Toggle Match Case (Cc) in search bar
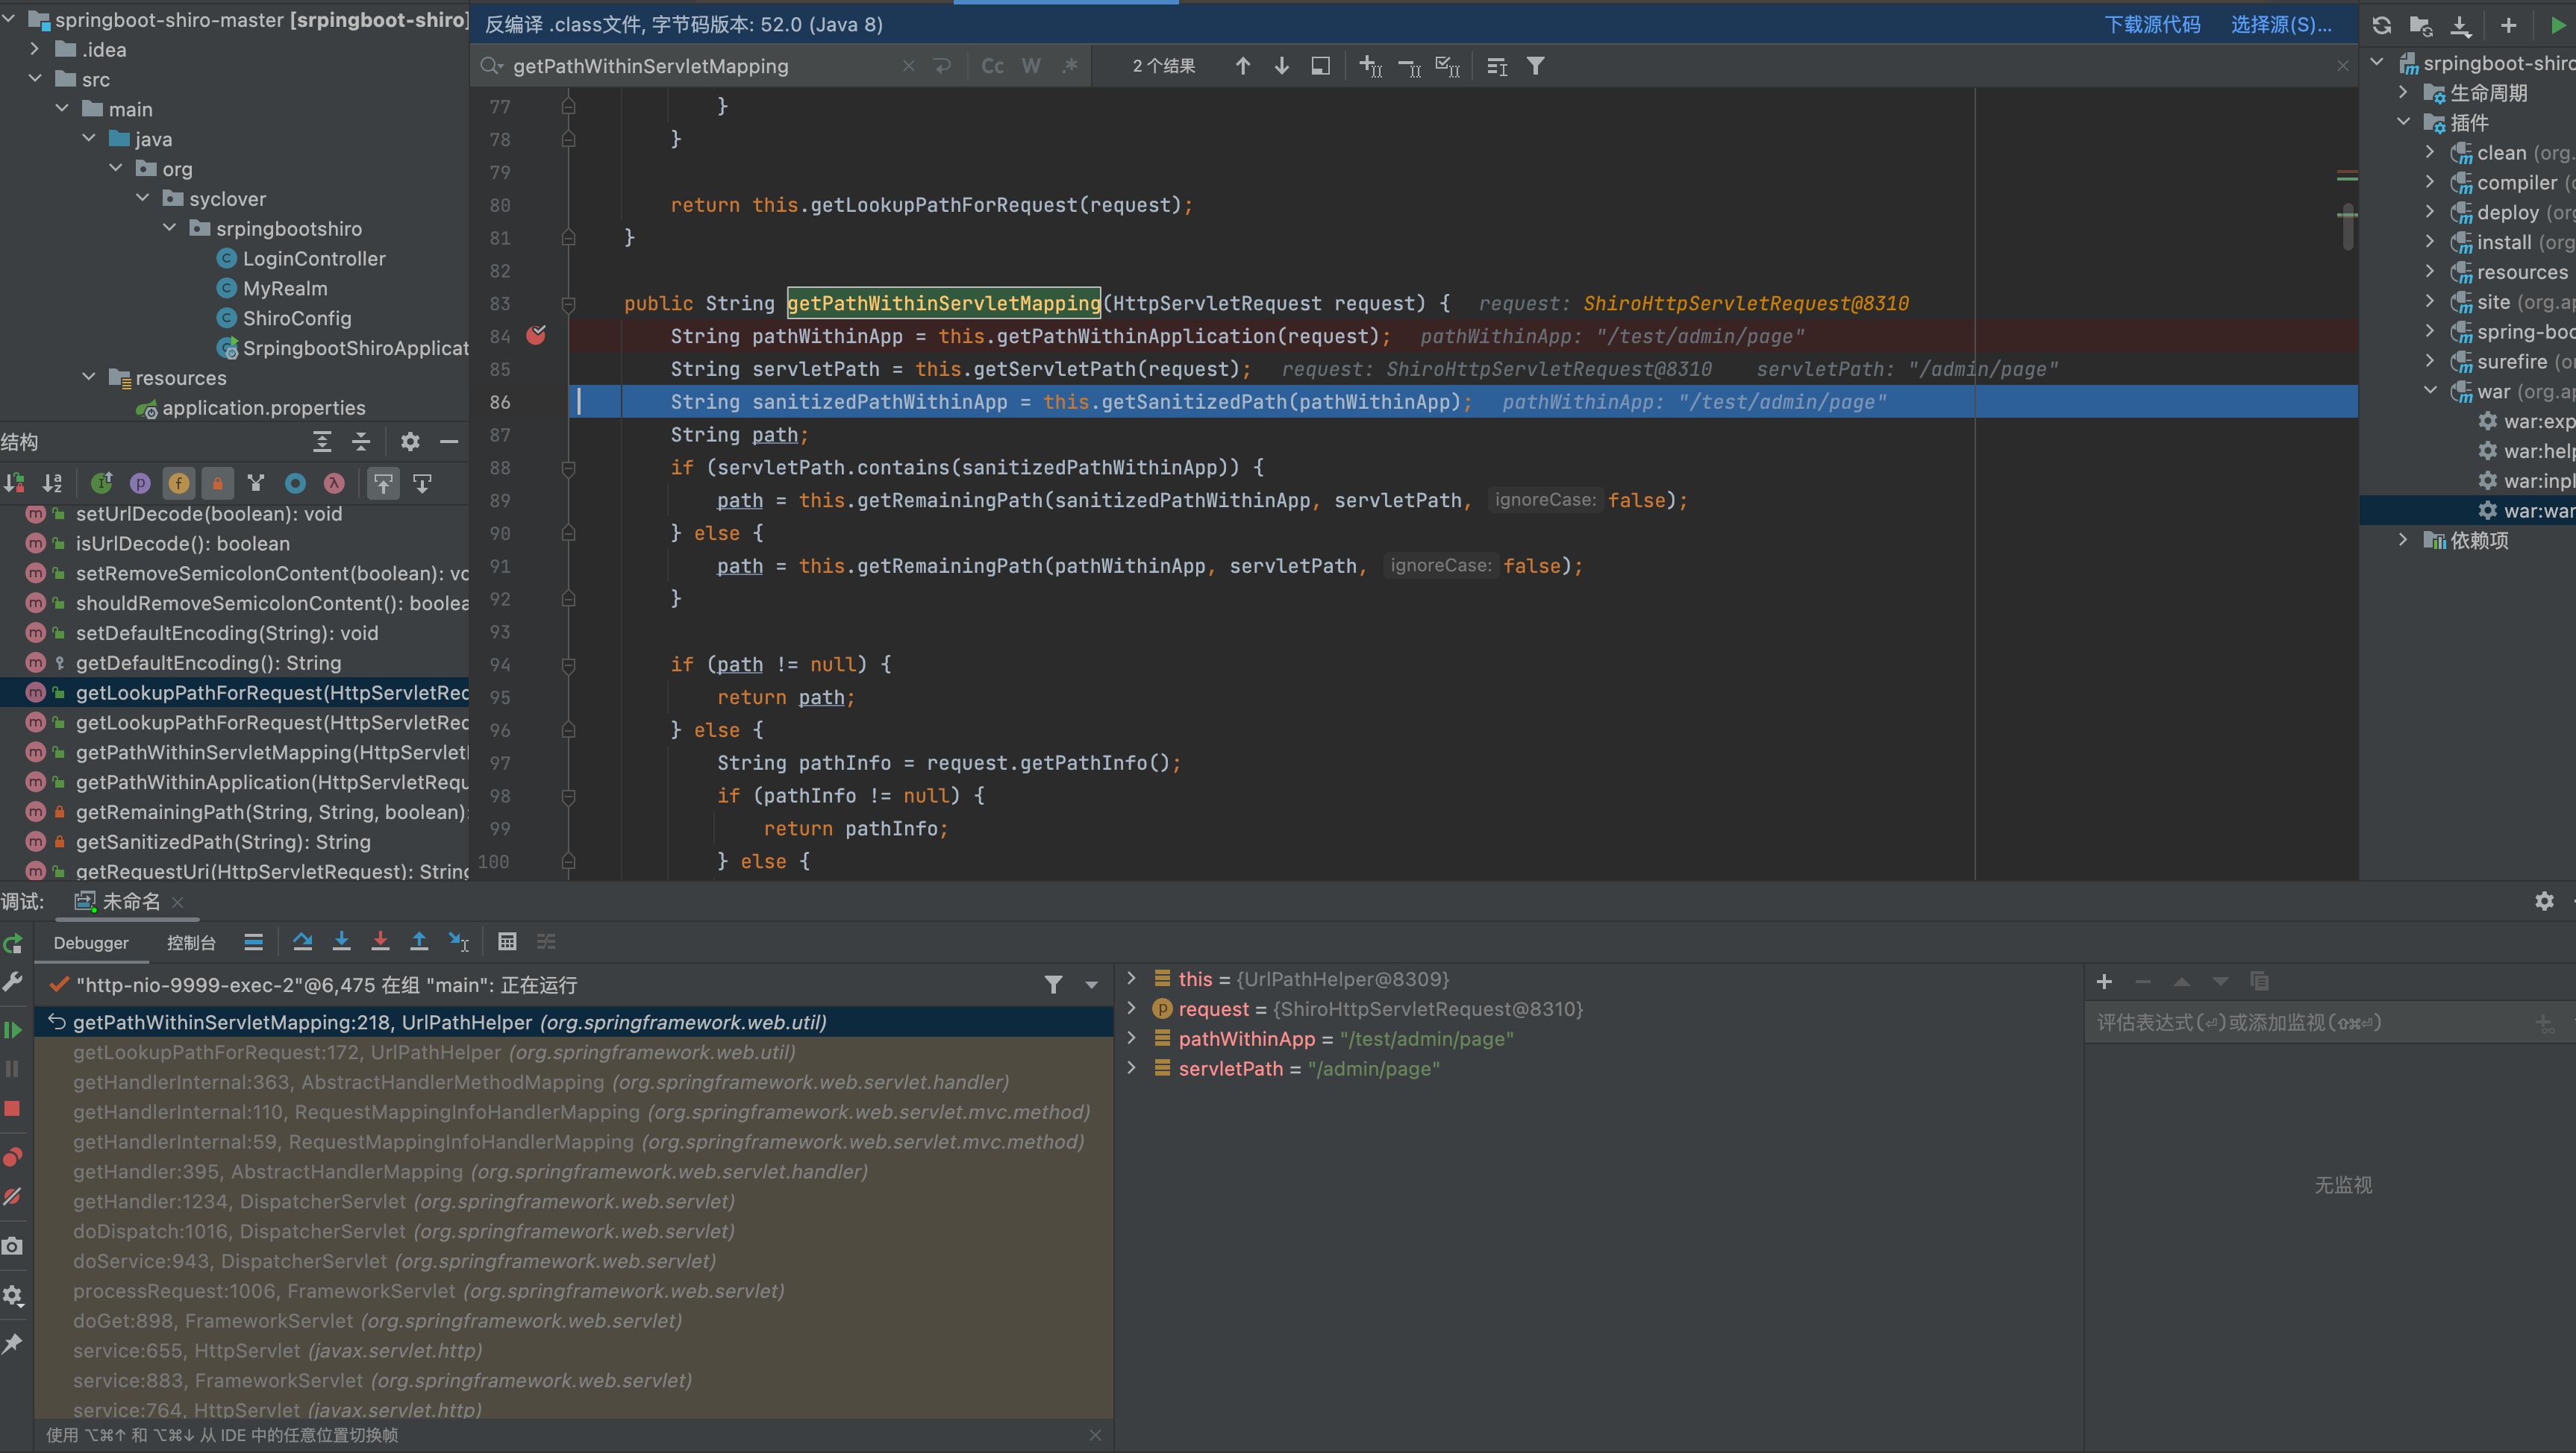This screenshot has width=2576, height=1453. click(992, 66)
